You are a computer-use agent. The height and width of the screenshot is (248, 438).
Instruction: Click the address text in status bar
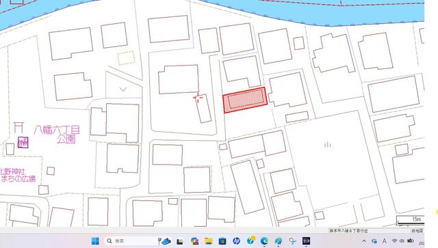click(x=348, y=231)
